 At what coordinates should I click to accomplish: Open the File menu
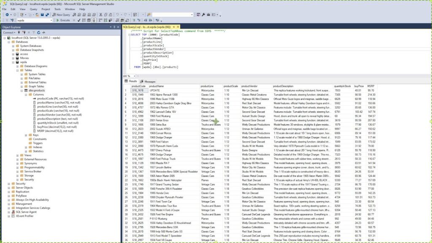point(4,9)
